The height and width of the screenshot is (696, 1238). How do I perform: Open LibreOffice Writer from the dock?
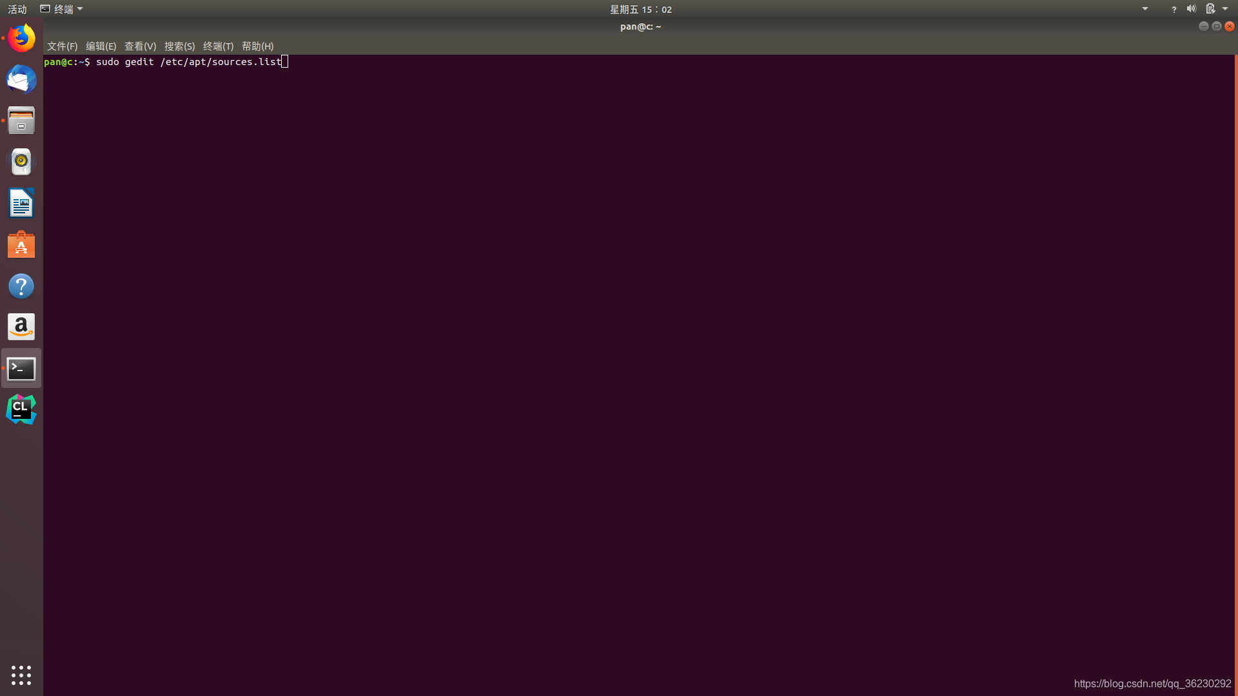[21, 203]
